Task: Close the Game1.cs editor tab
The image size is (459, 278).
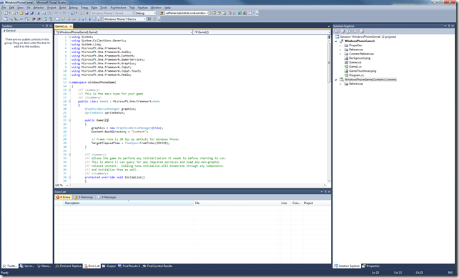Action: click(x=71, y=26)
